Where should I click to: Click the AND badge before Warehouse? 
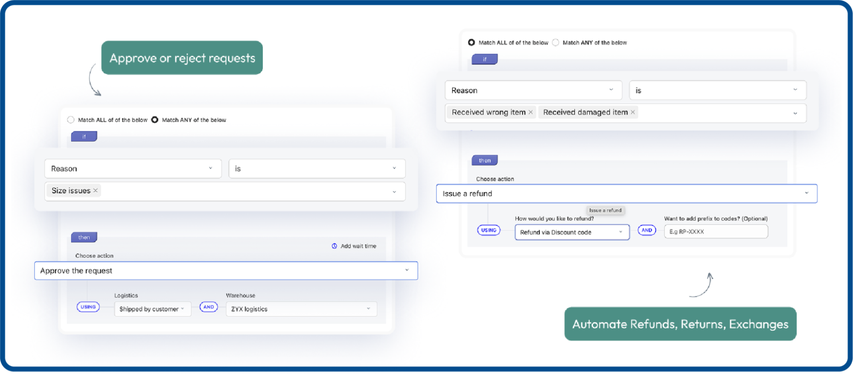(208, 307)
